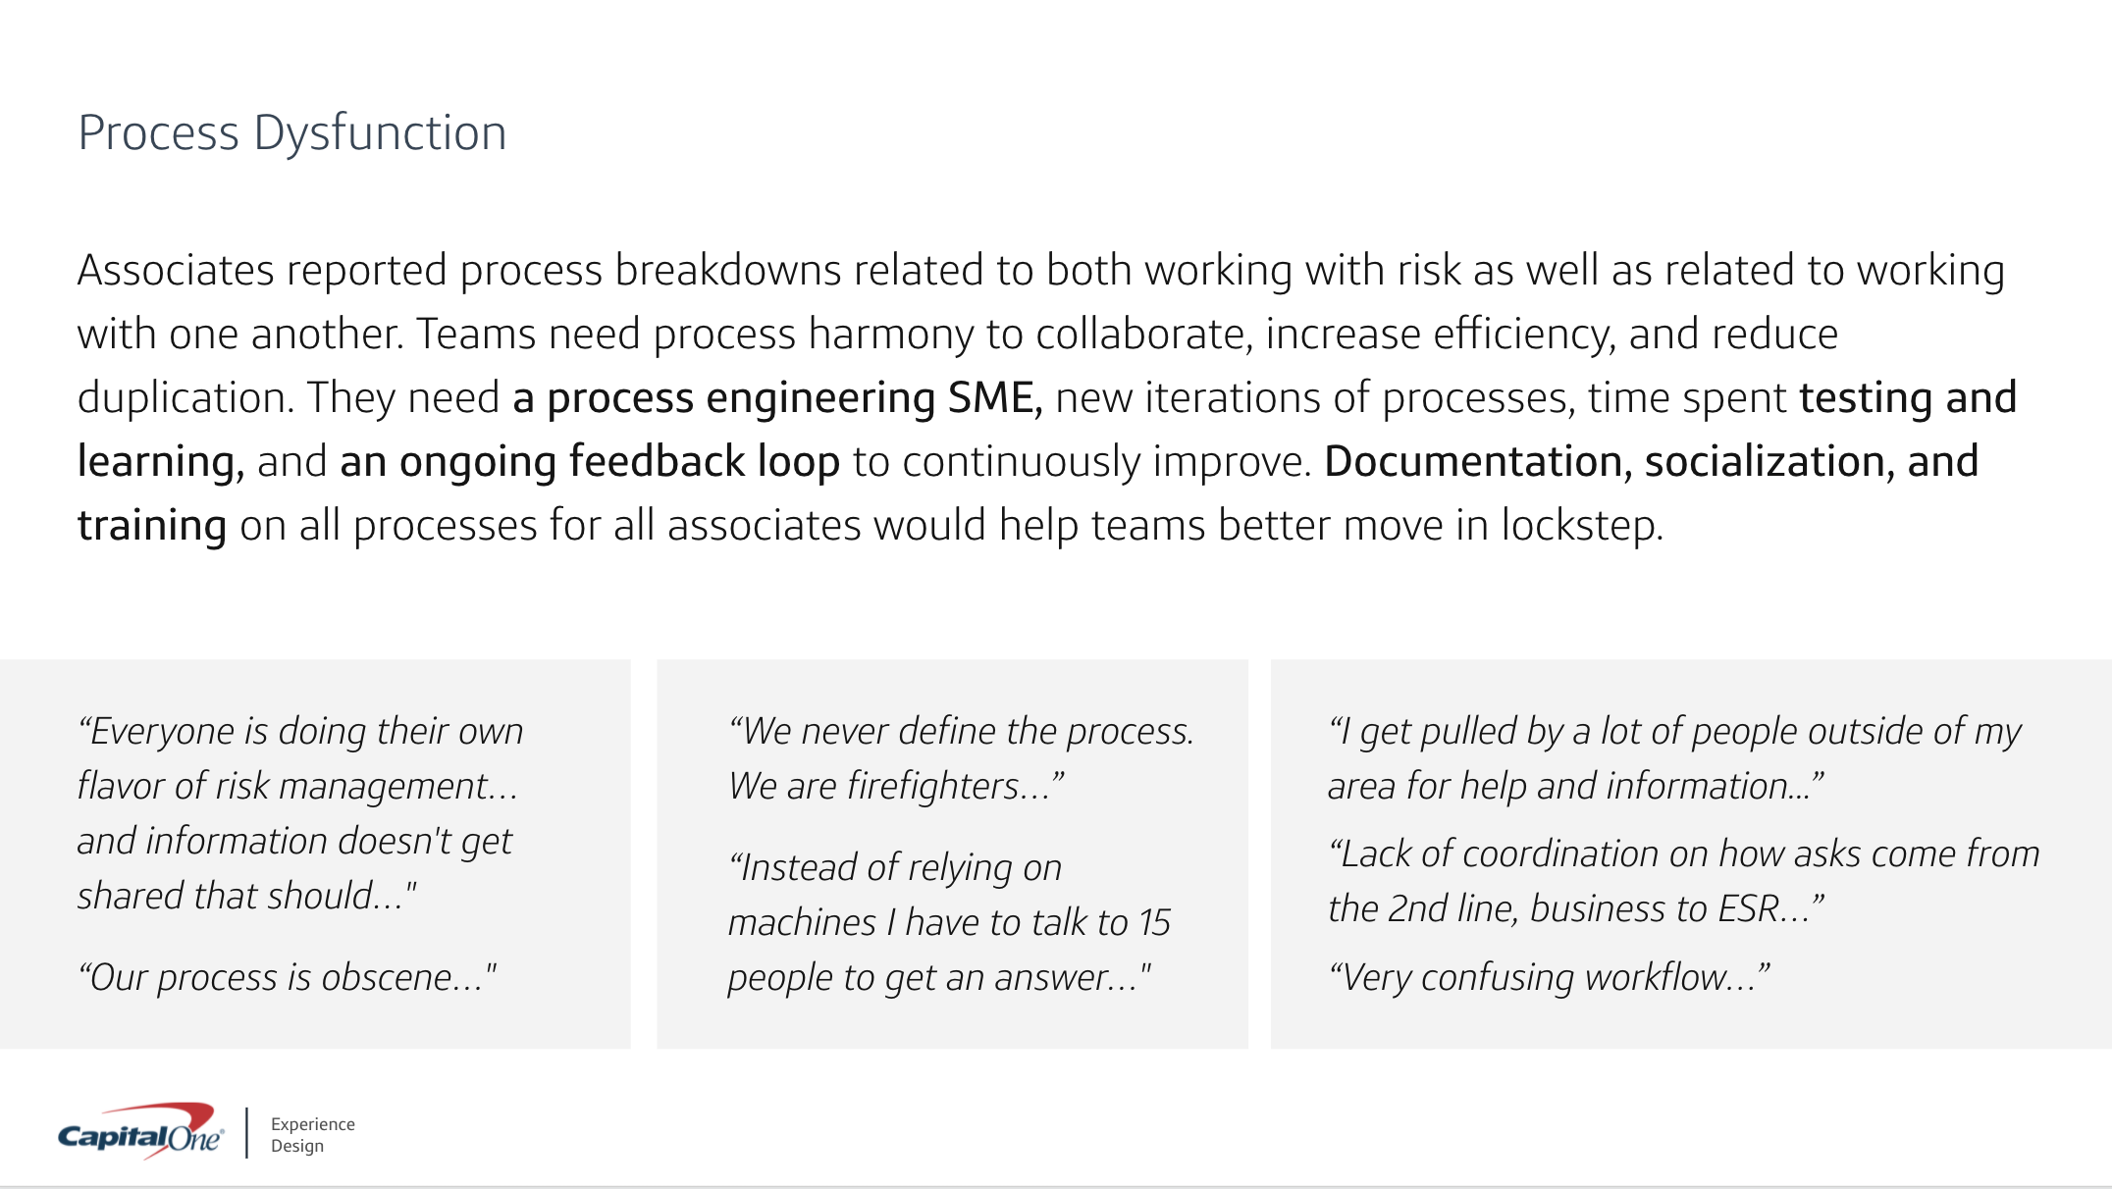Click the 'Instead of relying on machines' quote
Screen dimensions: 2112x1189
948,922
